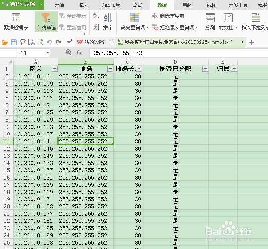This screenshot has height=249, width=268.
Task: Open the 归属 column filter dropdown
Action: click(x=234, y=69)
